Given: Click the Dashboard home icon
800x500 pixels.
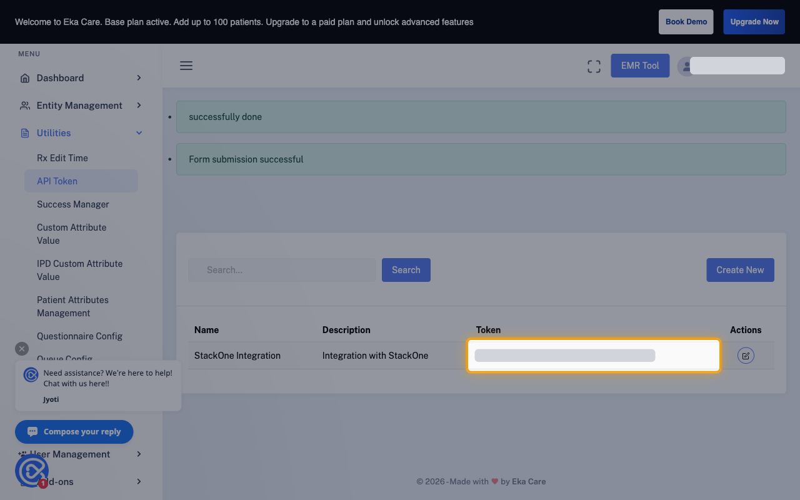Looking at the screenshot, I should tap(25, 78).
